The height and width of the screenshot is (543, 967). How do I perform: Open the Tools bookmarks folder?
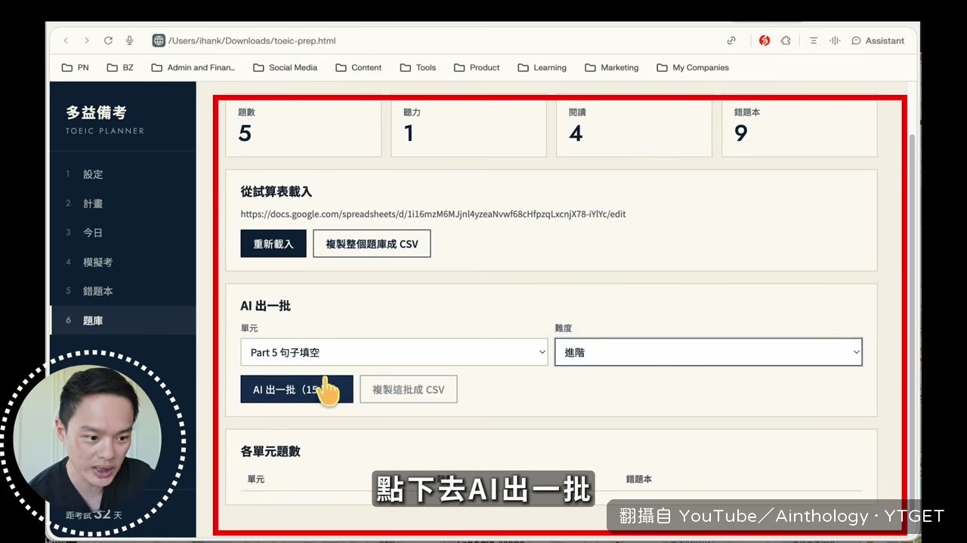pos(418,67)
